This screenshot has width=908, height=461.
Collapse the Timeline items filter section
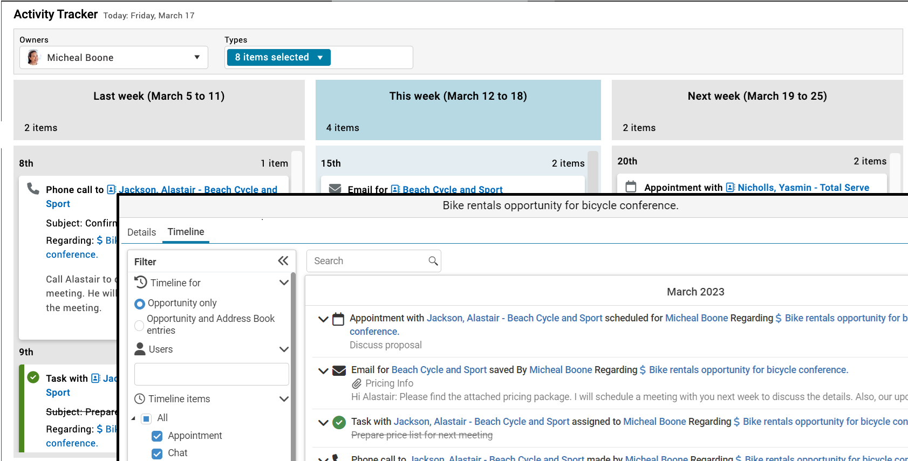pyautogui.click(x=284, y=399)
